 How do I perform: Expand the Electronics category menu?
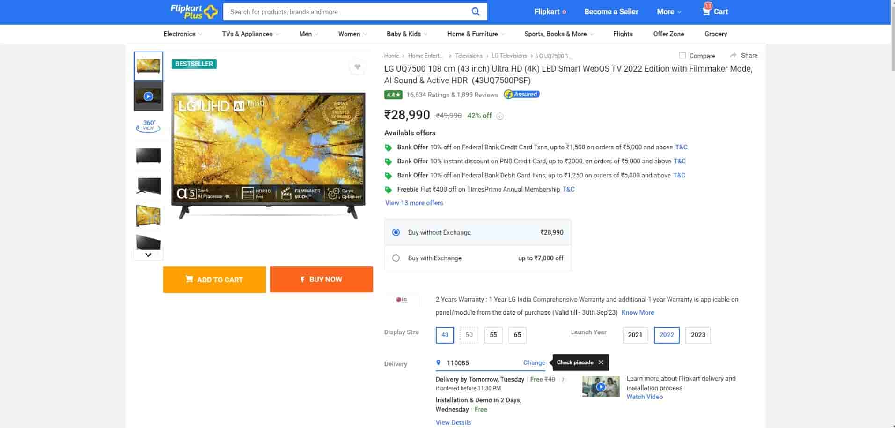coord(182,34)
